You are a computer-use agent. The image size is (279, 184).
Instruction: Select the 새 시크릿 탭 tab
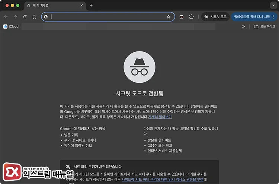55,5
